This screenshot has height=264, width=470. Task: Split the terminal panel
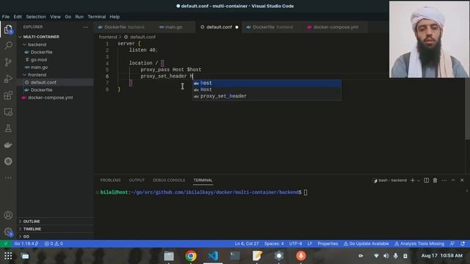(426, 180)
